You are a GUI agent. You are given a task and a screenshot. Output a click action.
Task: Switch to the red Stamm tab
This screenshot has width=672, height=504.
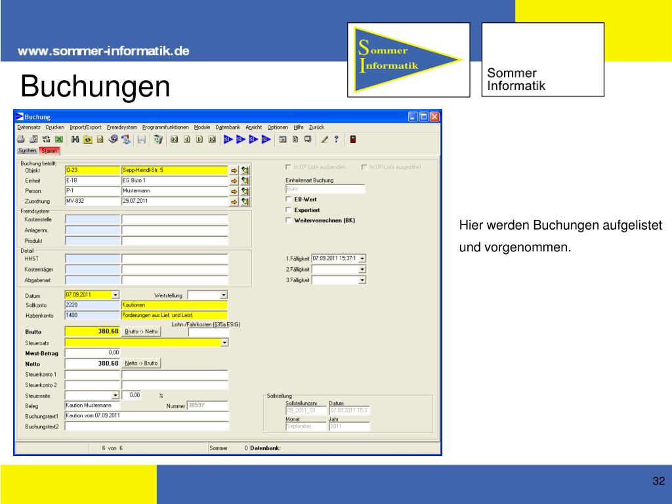click(49, 151)
